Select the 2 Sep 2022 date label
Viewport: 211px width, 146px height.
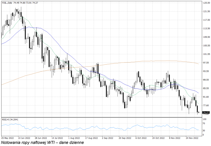click(107, 138)
